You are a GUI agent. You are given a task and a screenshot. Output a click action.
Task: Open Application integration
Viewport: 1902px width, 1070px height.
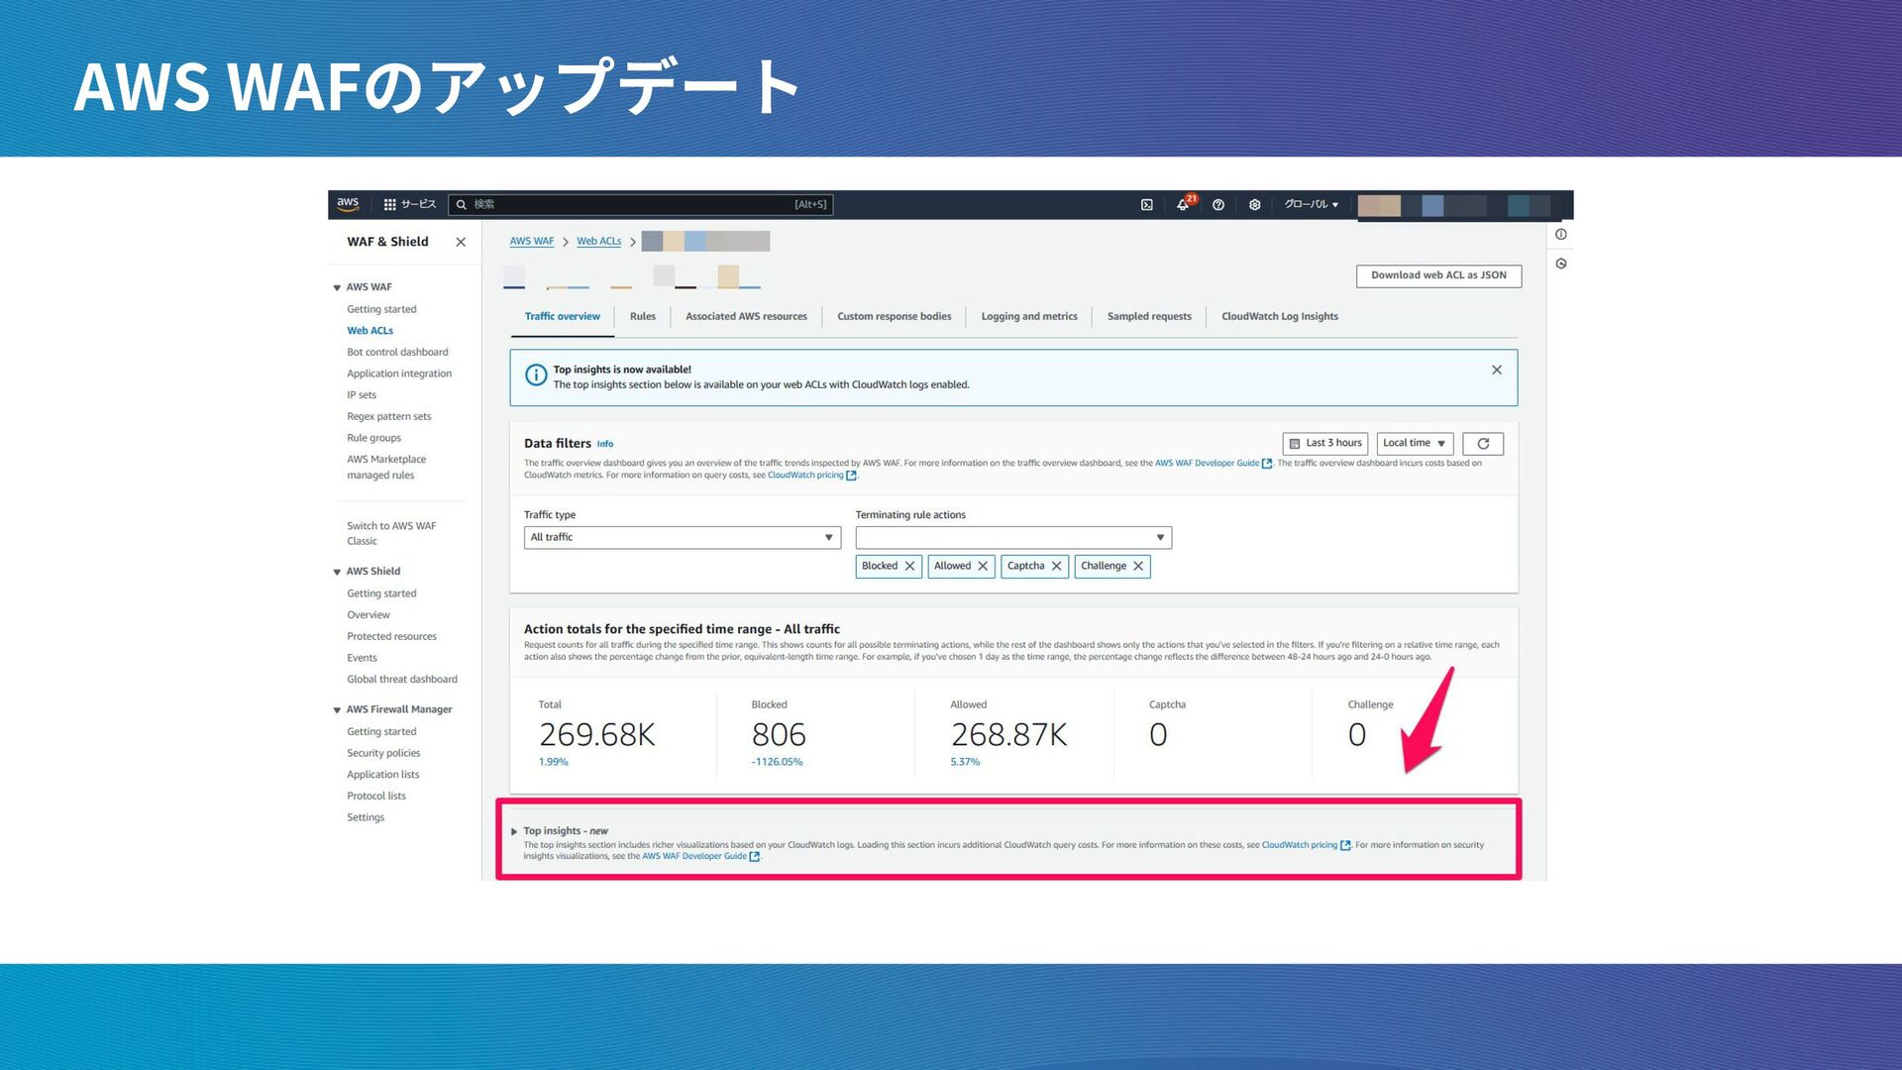399,374
